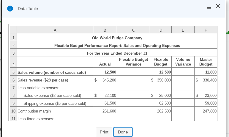Select column A header
Screen dimensions: 229x137
(55, 30)
